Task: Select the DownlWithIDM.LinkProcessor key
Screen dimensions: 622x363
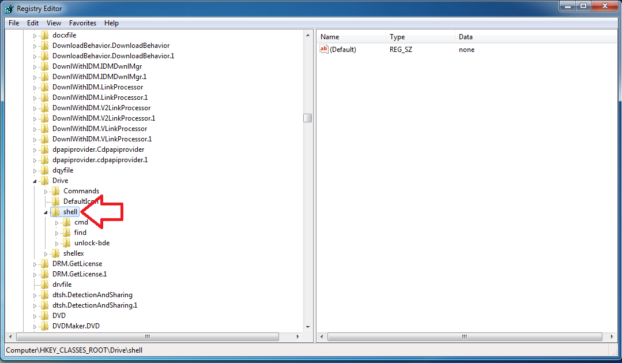Action: click(97, 87)
